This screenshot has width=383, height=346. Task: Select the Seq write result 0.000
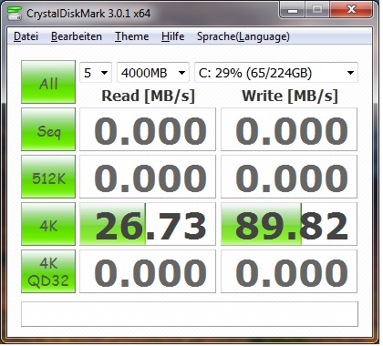tap(289, 129)
